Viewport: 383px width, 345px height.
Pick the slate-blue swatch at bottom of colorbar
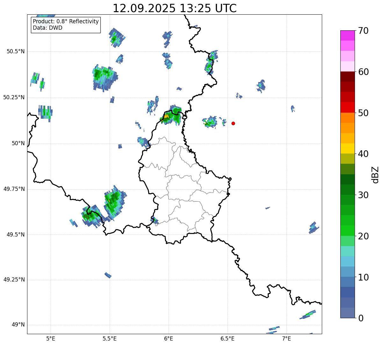[347, 313]
